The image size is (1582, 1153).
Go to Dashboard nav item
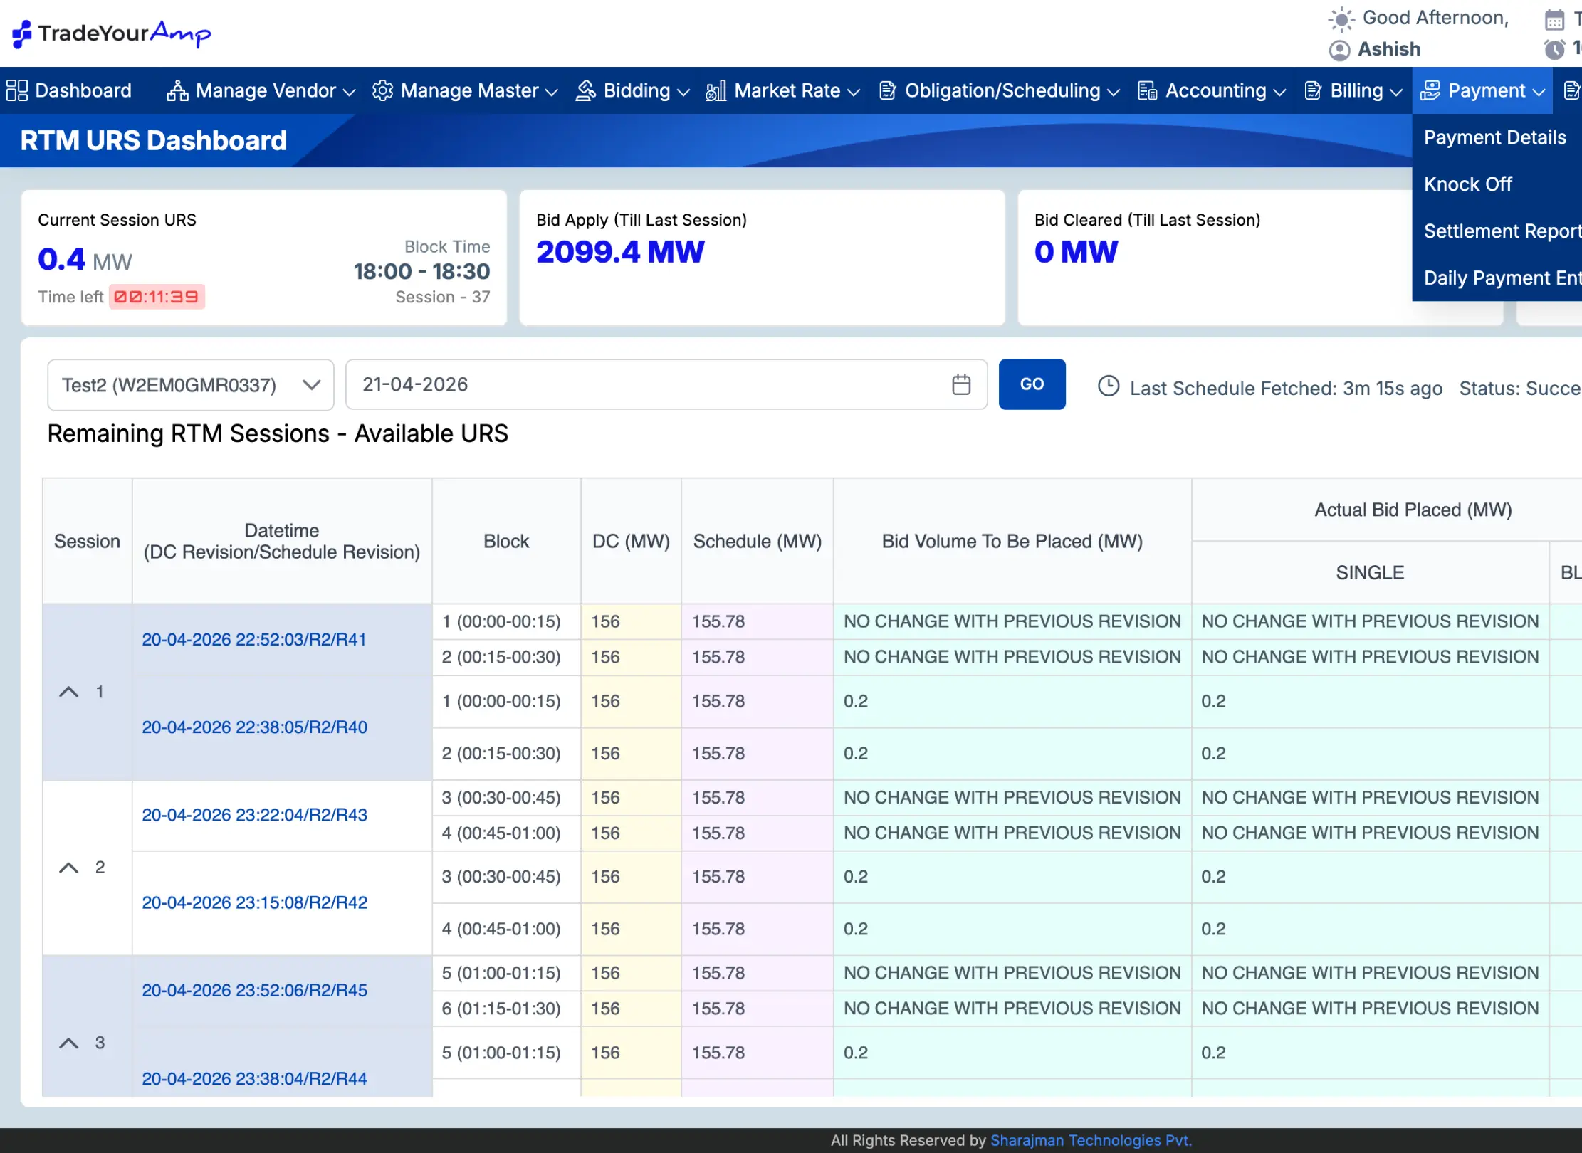point(69,90)
